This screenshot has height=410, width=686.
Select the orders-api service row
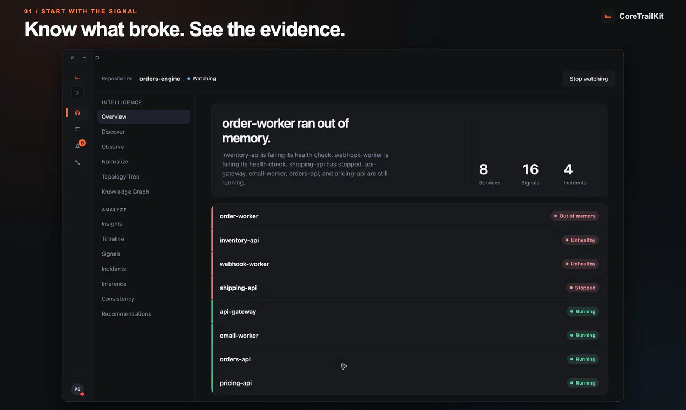[409, 359]
